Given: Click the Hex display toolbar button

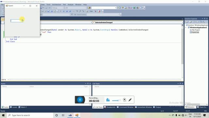Looking at the screenshot, I should pyautogui.click(x=91, y=11).
